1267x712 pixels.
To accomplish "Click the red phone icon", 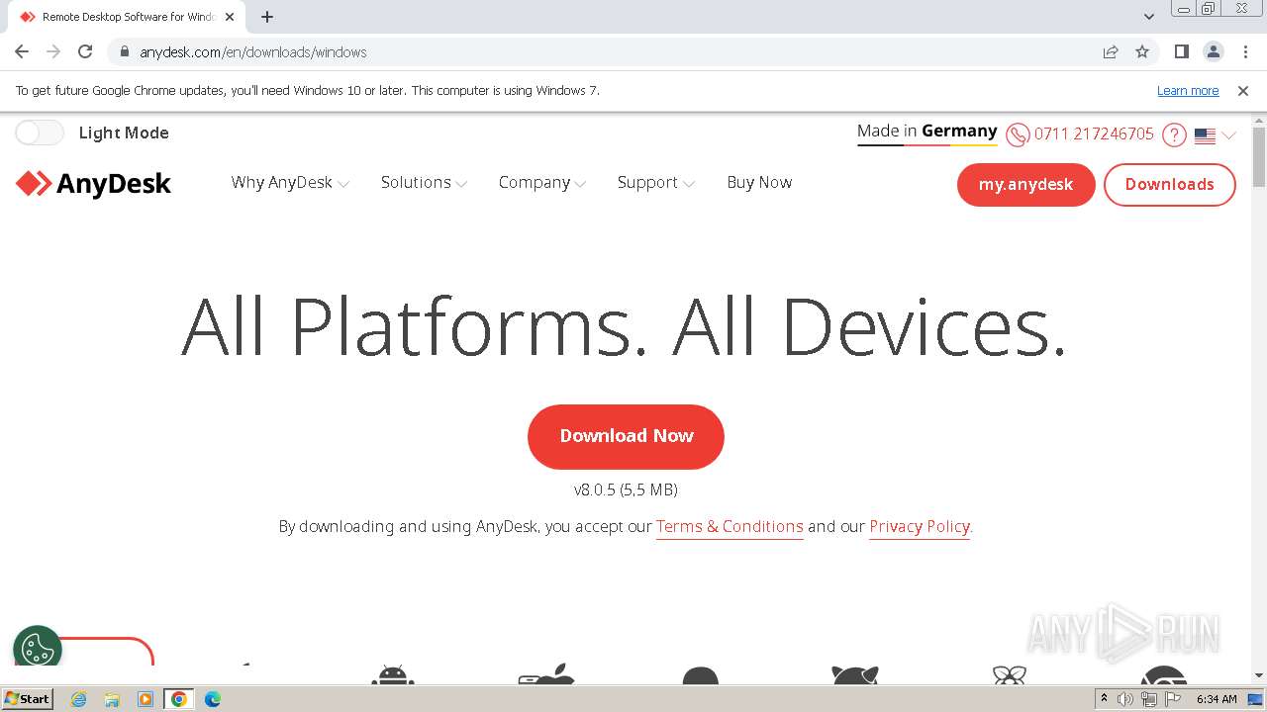I will click(1018, 134).
